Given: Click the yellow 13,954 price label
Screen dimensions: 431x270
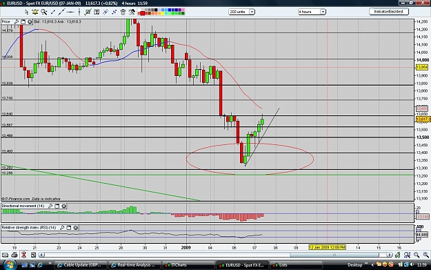Looking at the screenshot, I should tap(421, 68).
